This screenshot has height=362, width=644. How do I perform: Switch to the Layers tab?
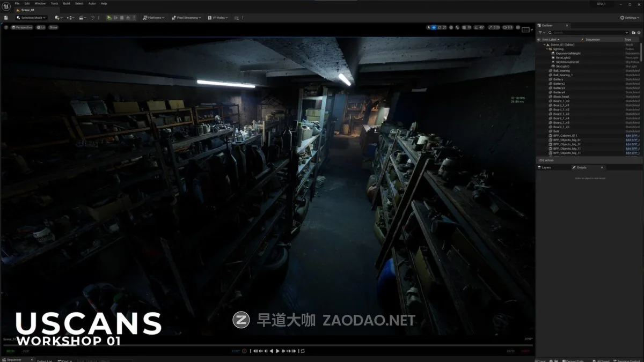(545, 167)
